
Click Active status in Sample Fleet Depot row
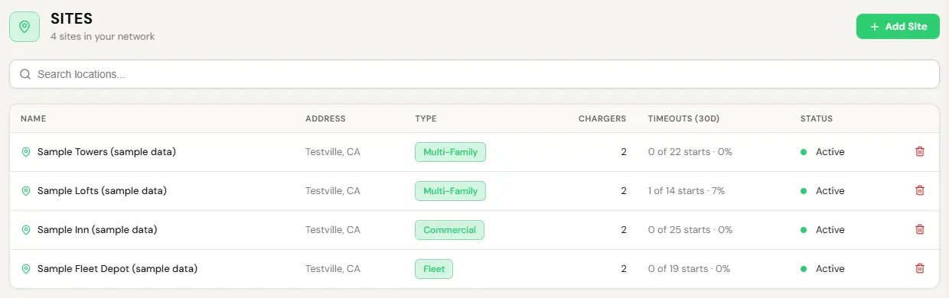coord(823,269)
